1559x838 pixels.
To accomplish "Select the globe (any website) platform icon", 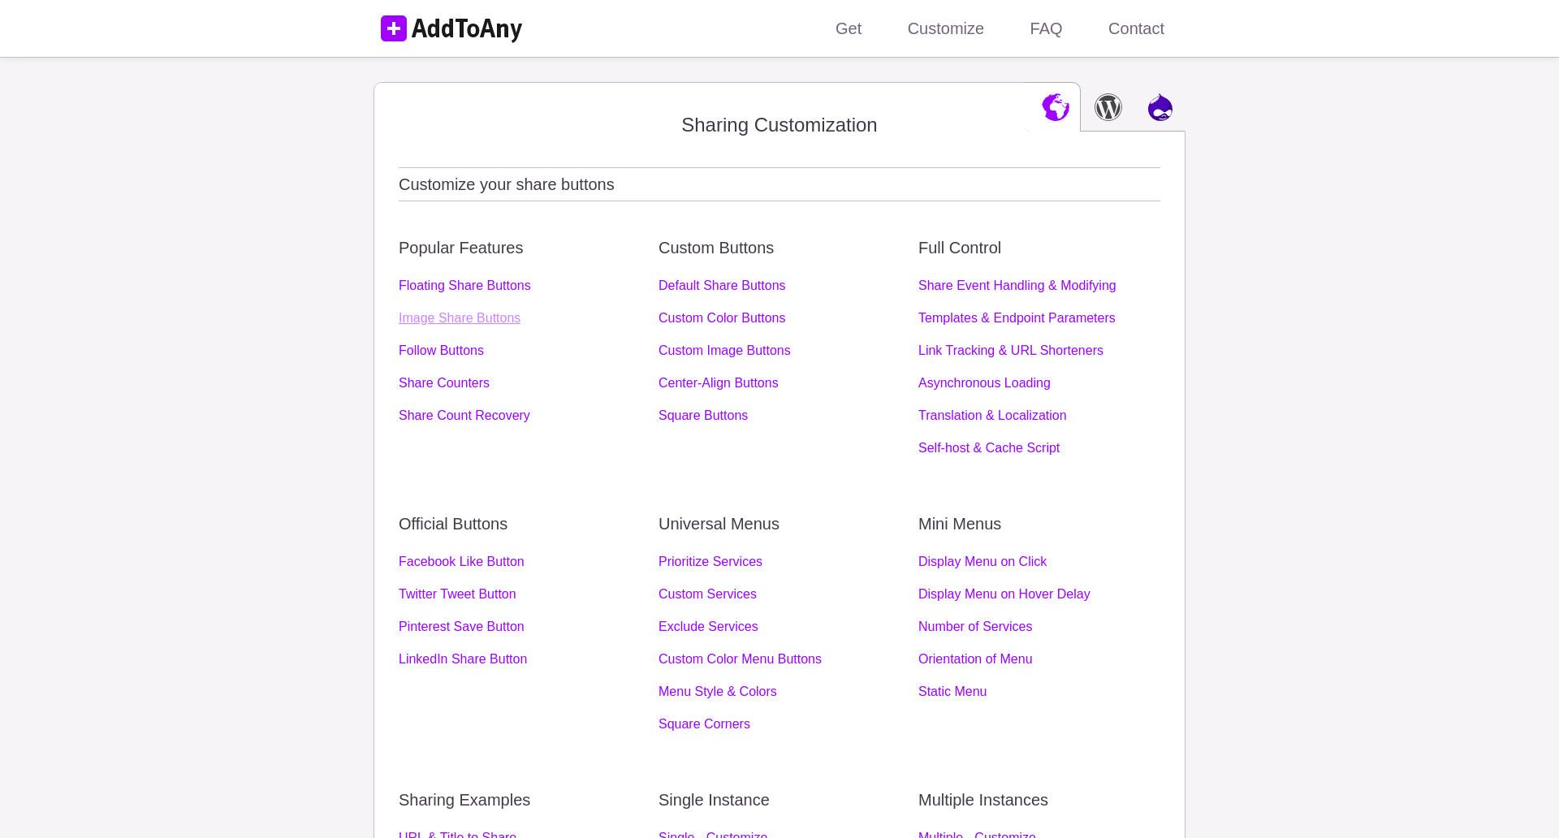I will (1056, 107).
